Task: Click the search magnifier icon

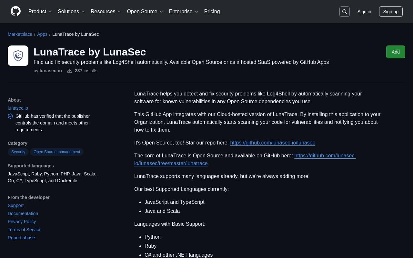Action: click(345, 12)
